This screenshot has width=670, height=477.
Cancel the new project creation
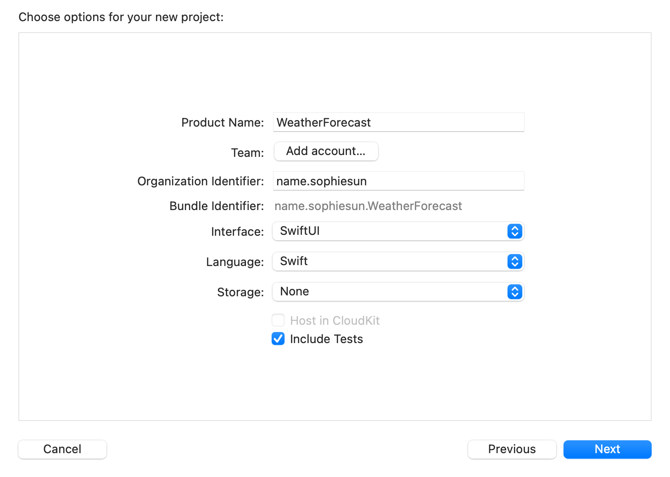tap(62, 449)
